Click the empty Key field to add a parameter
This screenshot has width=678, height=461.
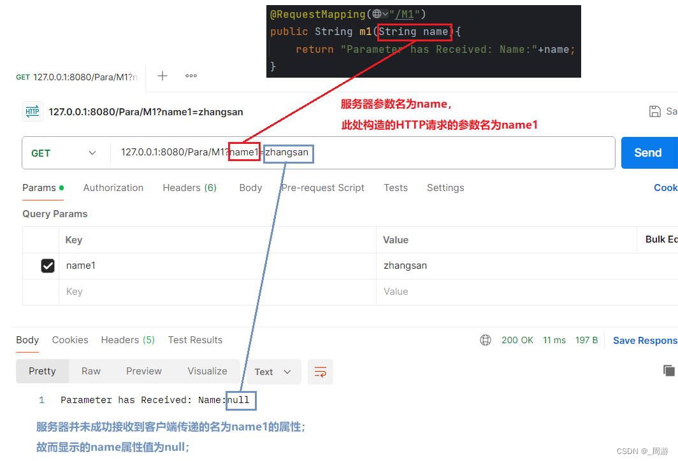pyautogui.click(x=127, y=291)
